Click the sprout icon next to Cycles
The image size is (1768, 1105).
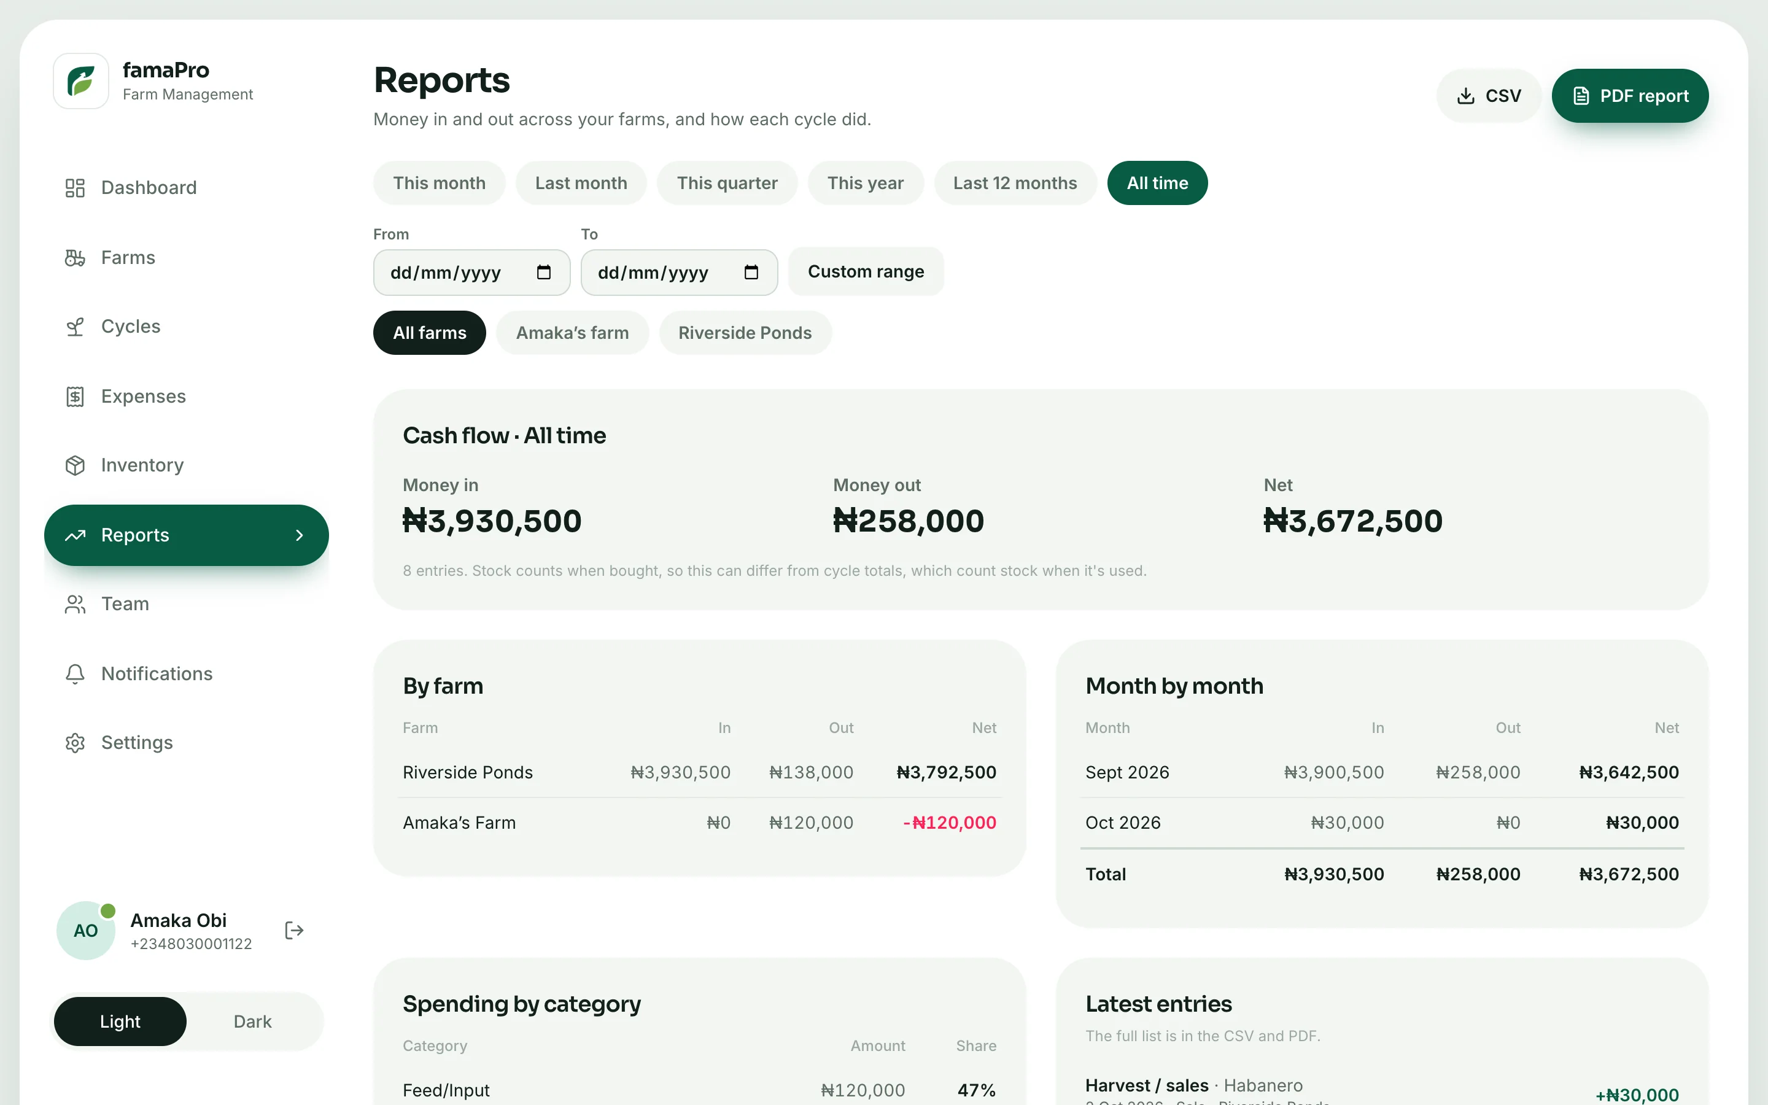point(76,327)
